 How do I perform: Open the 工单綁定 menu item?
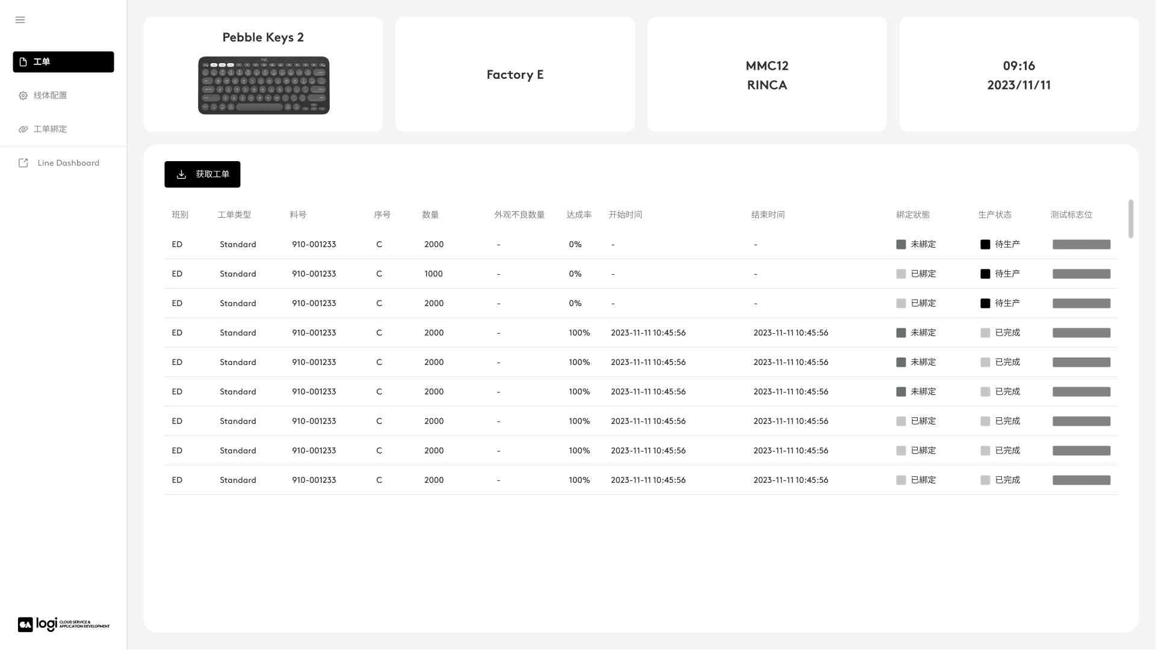pyautogui.click(x=51, y=129)
